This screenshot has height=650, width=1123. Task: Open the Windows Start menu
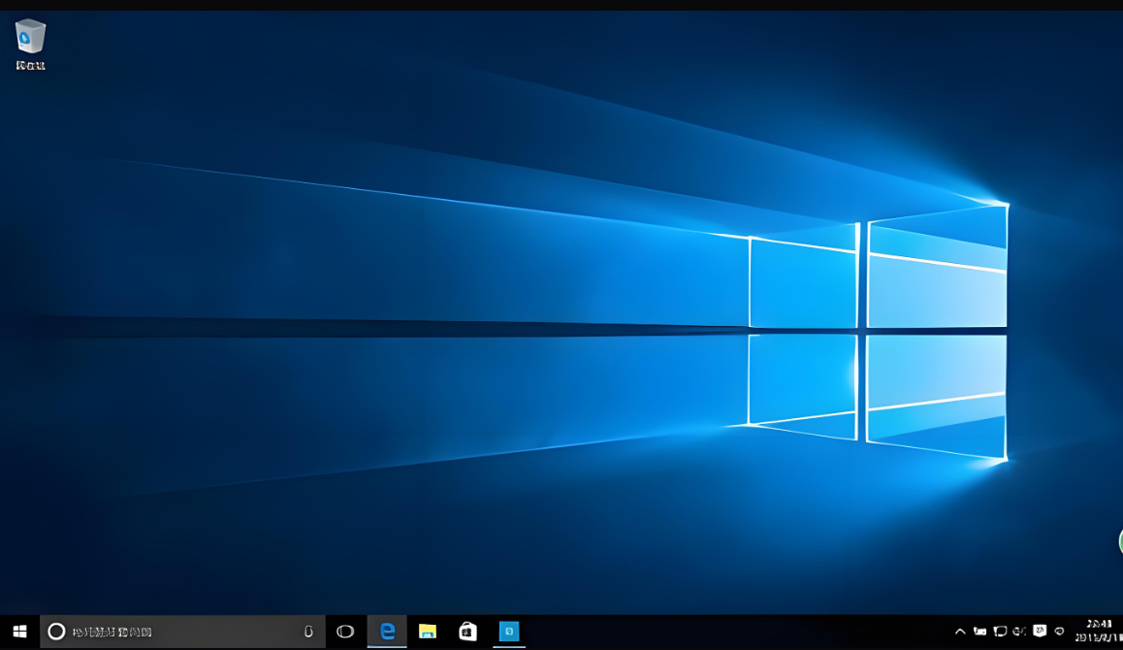click(x=19, y=632)
